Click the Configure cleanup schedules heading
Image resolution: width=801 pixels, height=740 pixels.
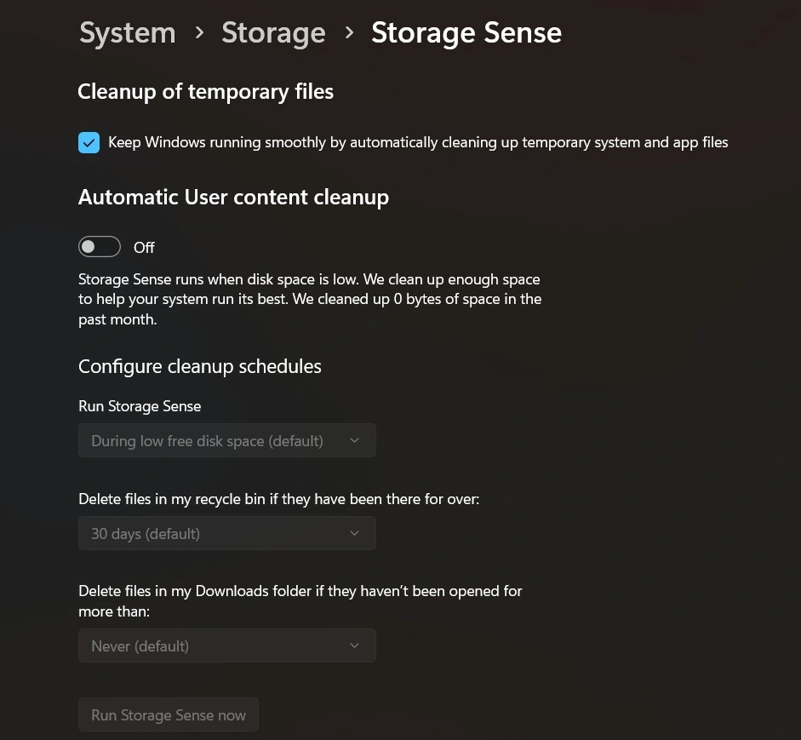point(199,366)
